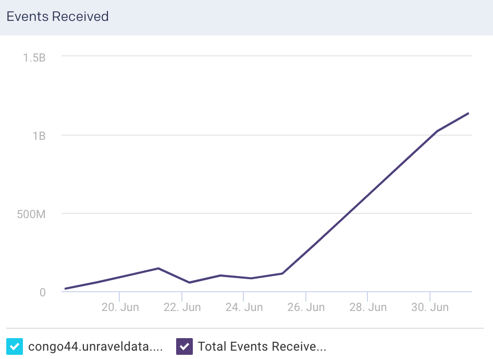Image resolution: width=493 pixels, height=359 pixels.
Task: Click the 20. Jun x-axis label
Action: (120, 307)
